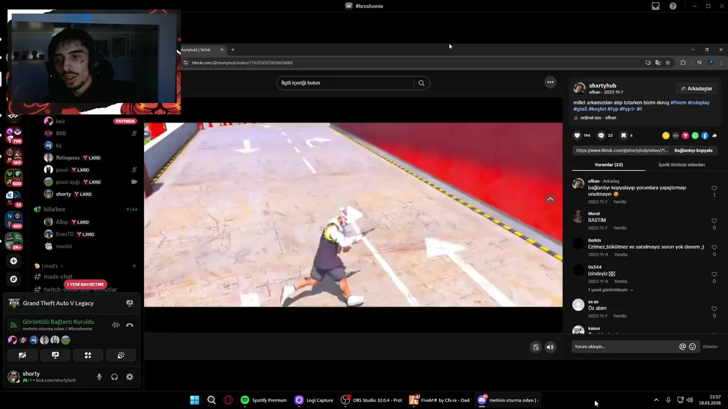Toggle Discord camera on

click(22, 355)
